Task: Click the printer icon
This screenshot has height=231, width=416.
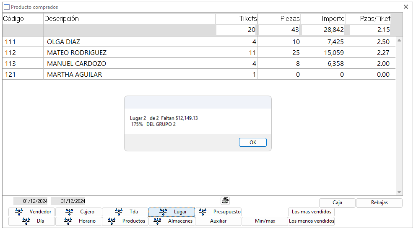Action: tap(225, 201)
